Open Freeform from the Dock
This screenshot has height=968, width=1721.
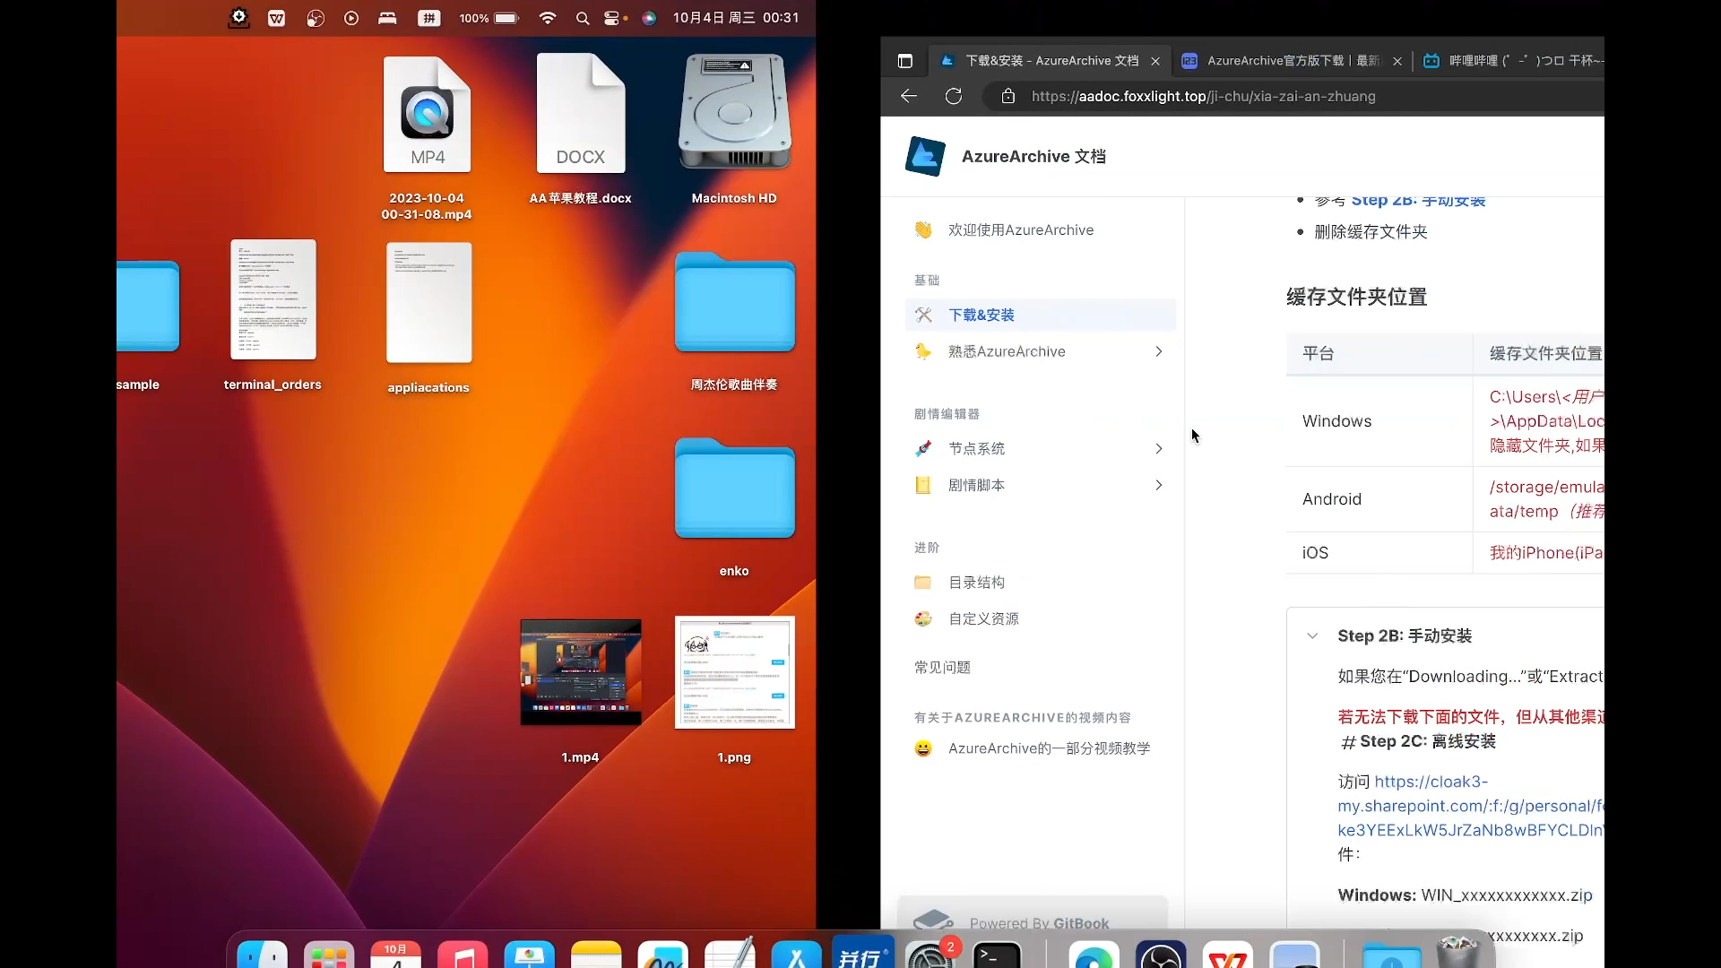[x=662, y=954]
